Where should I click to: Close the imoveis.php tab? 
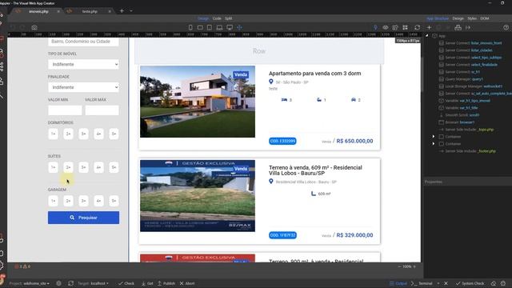point(58,11)
